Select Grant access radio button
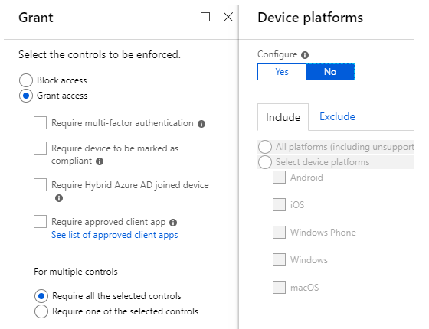Viewport: 429px width, 329px height. [26, 96]
